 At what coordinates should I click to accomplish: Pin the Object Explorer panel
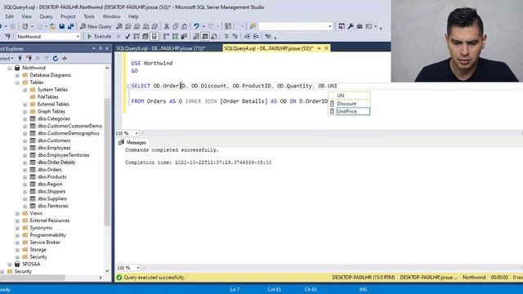click(x=100, y=49)
